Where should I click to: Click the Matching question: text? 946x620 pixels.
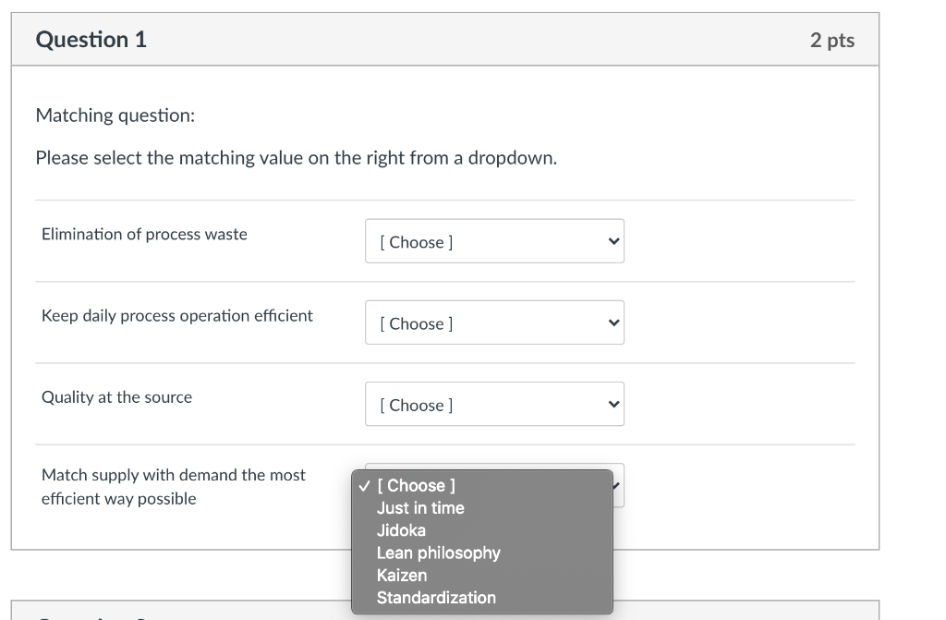[115, 115]
